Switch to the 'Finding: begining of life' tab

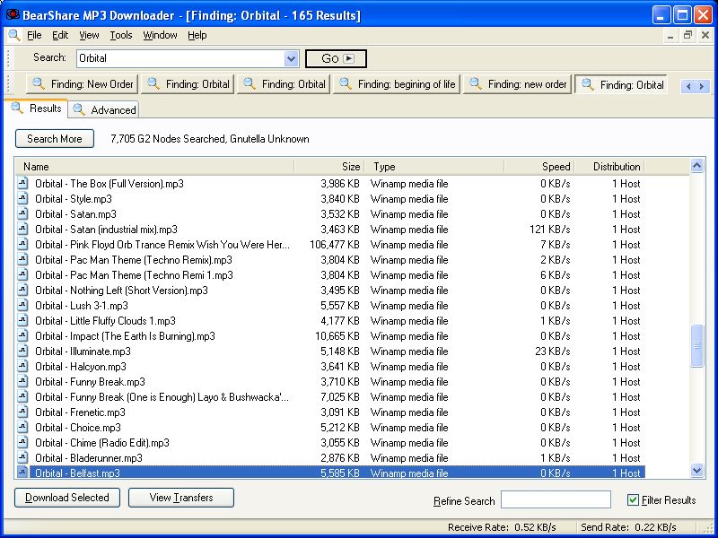pyautogui.click(x=396, y=84)
